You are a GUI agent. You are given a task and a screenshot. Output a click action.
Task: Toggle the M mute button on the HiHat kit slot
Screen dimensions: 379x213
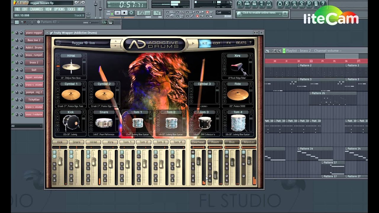click(58, 69)
